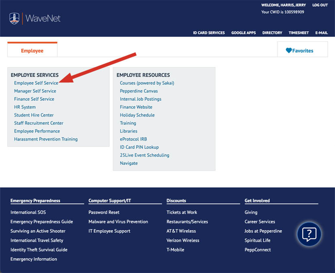The height and width of the screenshot is (273, 335).
Task: Click the E-Mail navigation item
Action: 321,33
